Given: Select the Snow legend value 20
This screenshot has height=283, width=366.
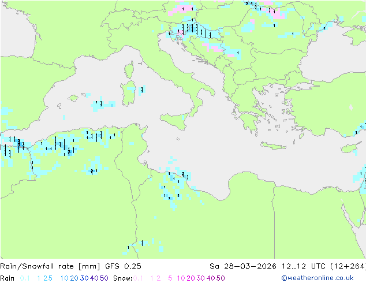Looking at the screenshot, I should click(191, 278).
